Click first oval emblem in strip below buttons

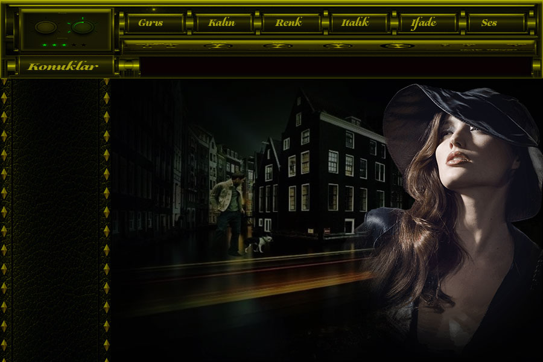(x=218, y=46)
